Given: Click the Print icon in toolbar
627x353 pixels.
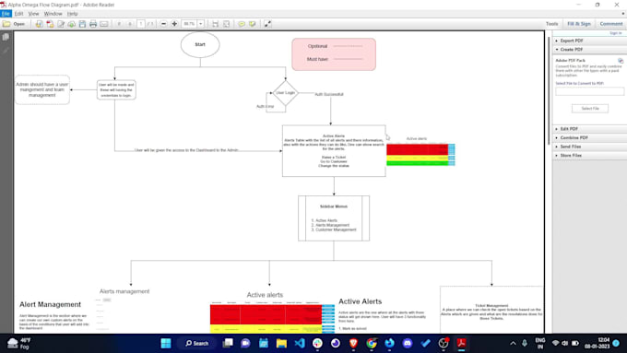Looking at the screenshot, I should 93,24.
